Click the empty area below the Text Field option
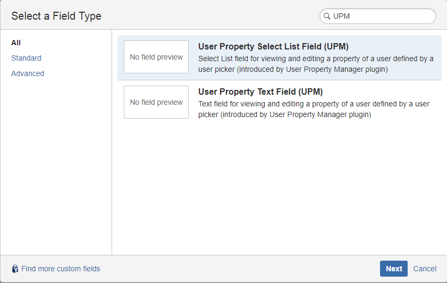 (279, 186)
